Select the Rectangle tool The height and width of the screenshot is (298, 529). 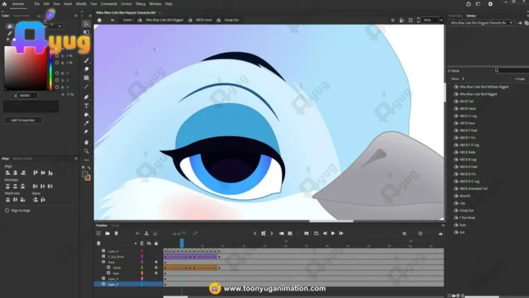[x=86, y=78]
